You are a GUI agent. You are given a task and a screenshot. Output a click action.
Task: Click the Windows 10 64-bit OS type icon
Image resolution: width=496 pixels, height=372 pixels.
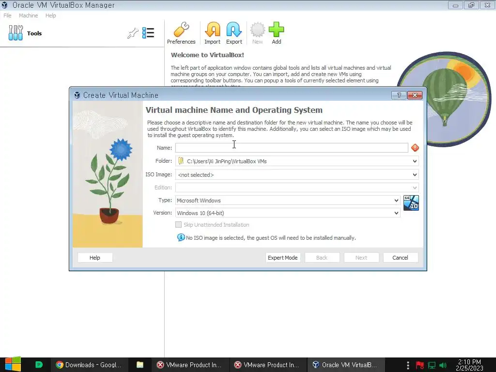pyautogui.click(x=411, y=203)
